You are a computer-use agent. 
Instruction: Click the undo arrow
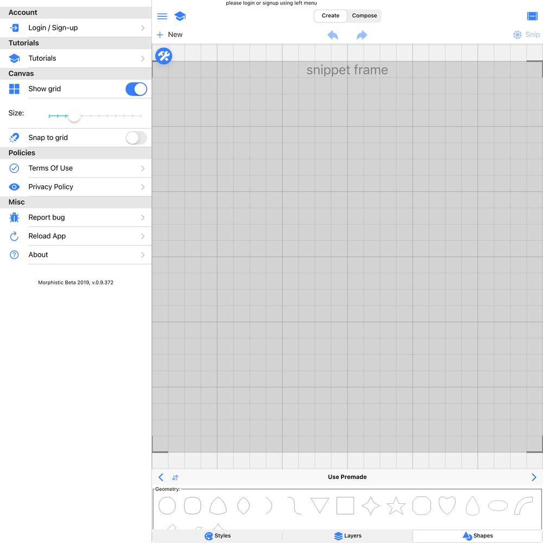(333, 35)
